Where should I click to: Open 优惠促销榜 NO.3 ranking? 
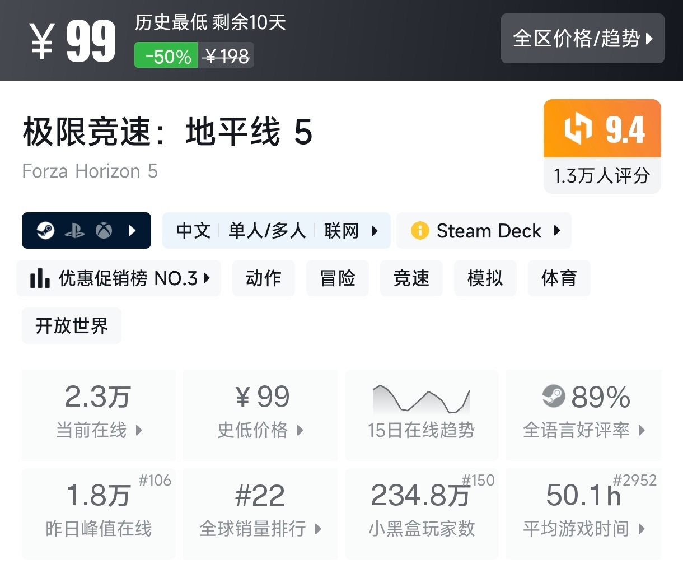119,278
